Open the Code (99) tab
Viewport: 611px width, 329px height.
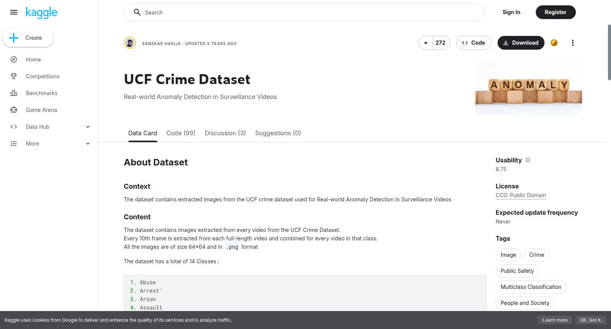(181, 133)
